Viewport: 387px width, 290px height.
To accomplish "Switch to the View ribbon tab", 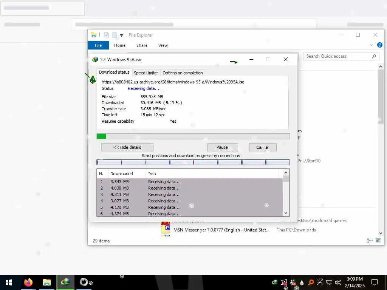I will 163,45.
